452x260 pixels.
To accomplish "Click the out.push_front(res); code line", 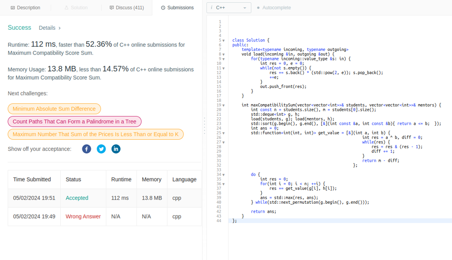I will [283, 87].
